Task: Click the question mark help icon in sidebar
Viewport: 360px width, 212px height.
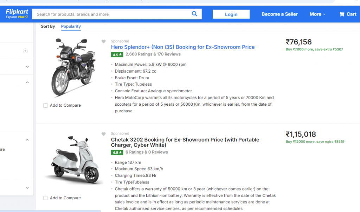Action: (25, 51)
